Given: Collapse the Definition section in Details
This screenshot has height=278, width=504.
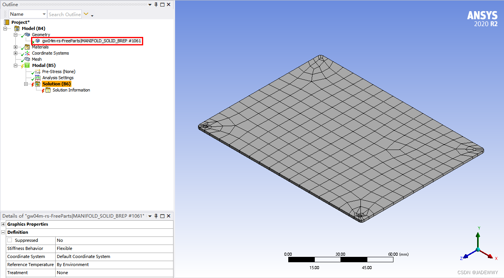Looking at the screenshot, I should click(x=3, y=232).
